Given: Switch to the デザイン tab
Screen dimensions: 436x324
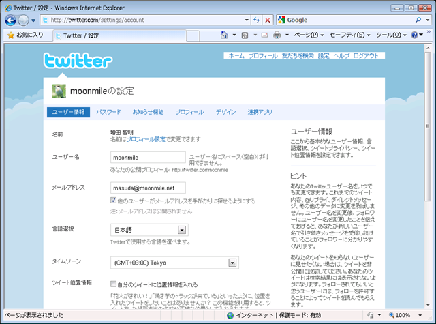Looking at the screenshot, I should coord(225,111).
